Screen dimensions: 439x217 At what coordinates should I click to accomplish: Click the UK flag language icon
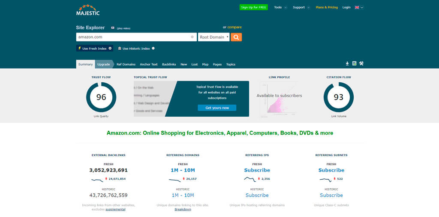[357, 8]
